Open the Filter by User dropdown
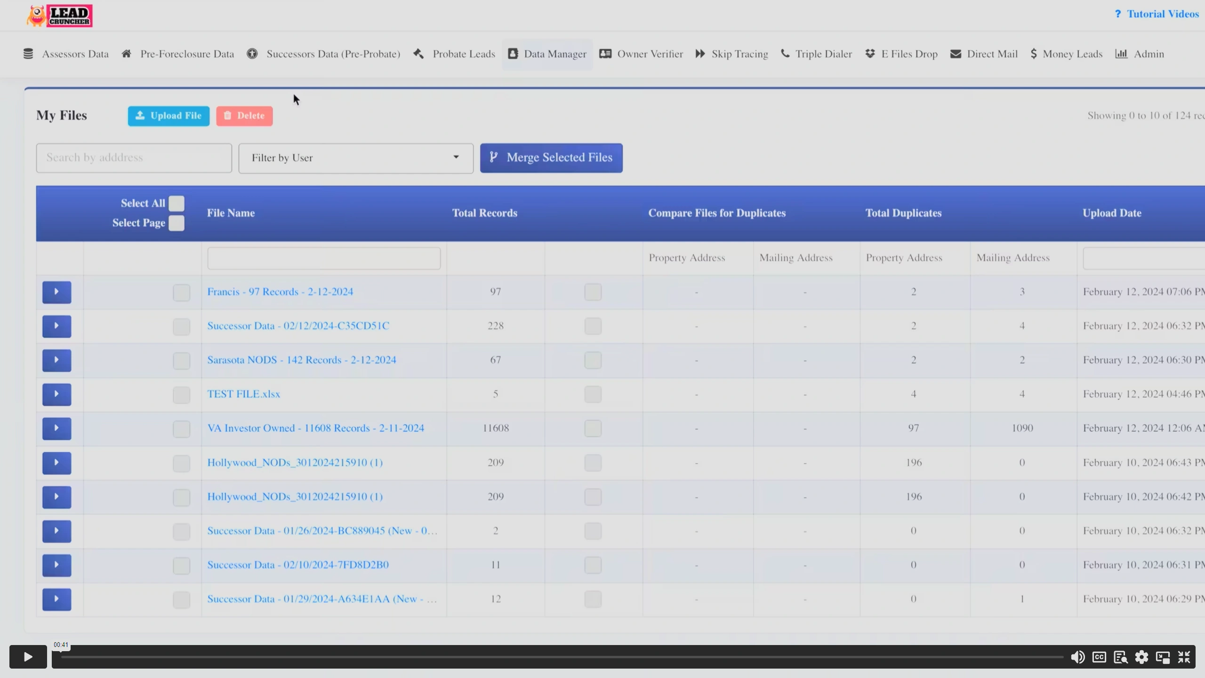 click(356, 158)
